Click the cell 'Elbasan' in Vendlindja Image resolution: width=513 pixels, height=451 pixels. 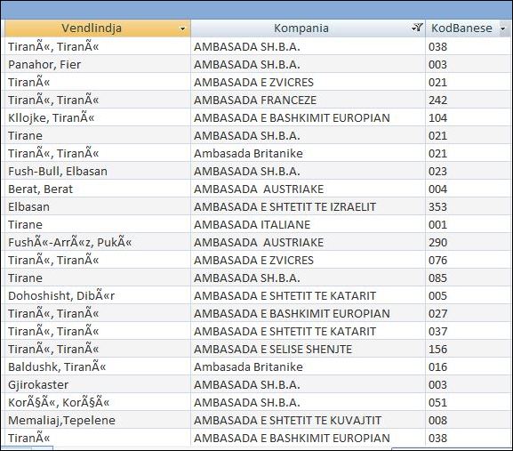(x=98, y=207)
